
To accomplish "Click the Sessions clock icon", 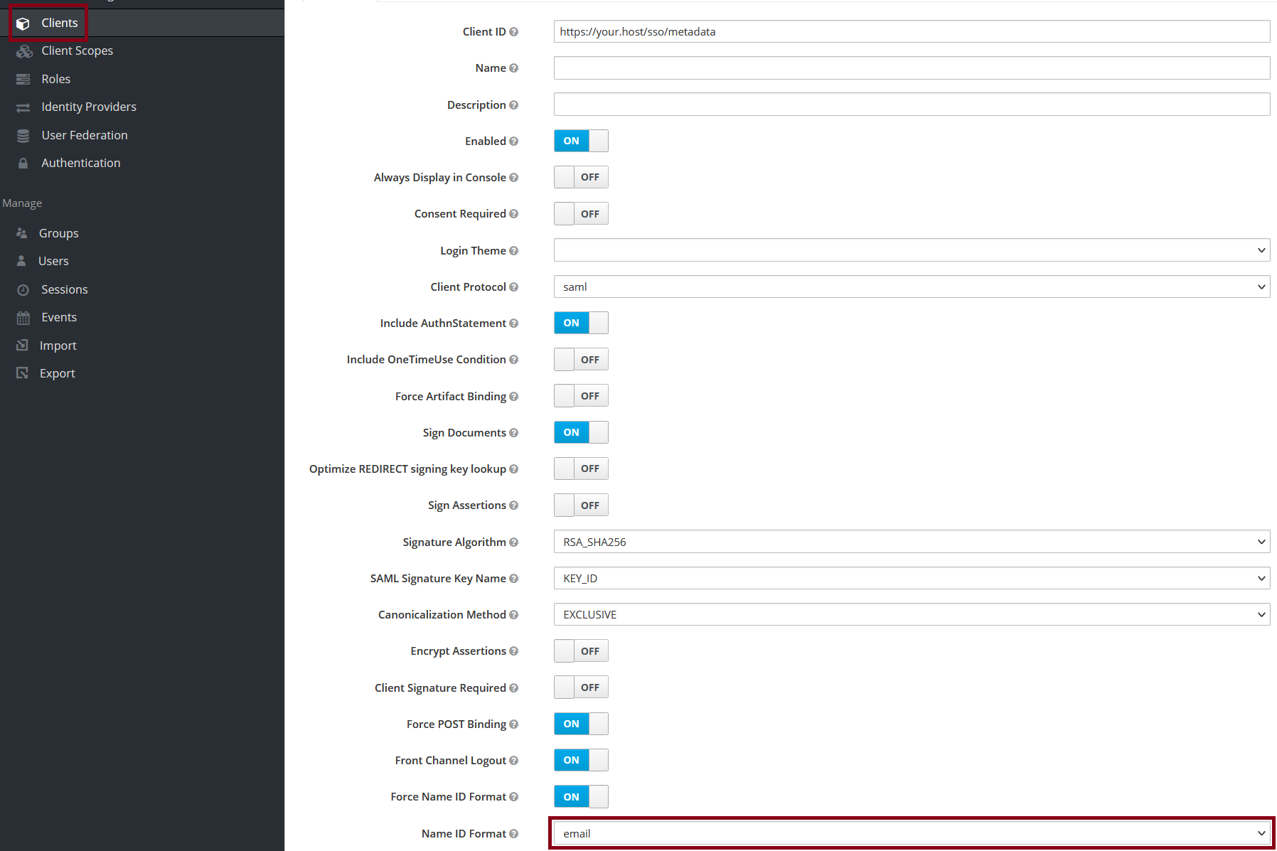I will 22,289.
